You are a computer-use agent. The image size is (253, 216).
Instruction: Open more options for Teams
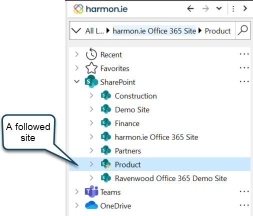tap(244, 191)
